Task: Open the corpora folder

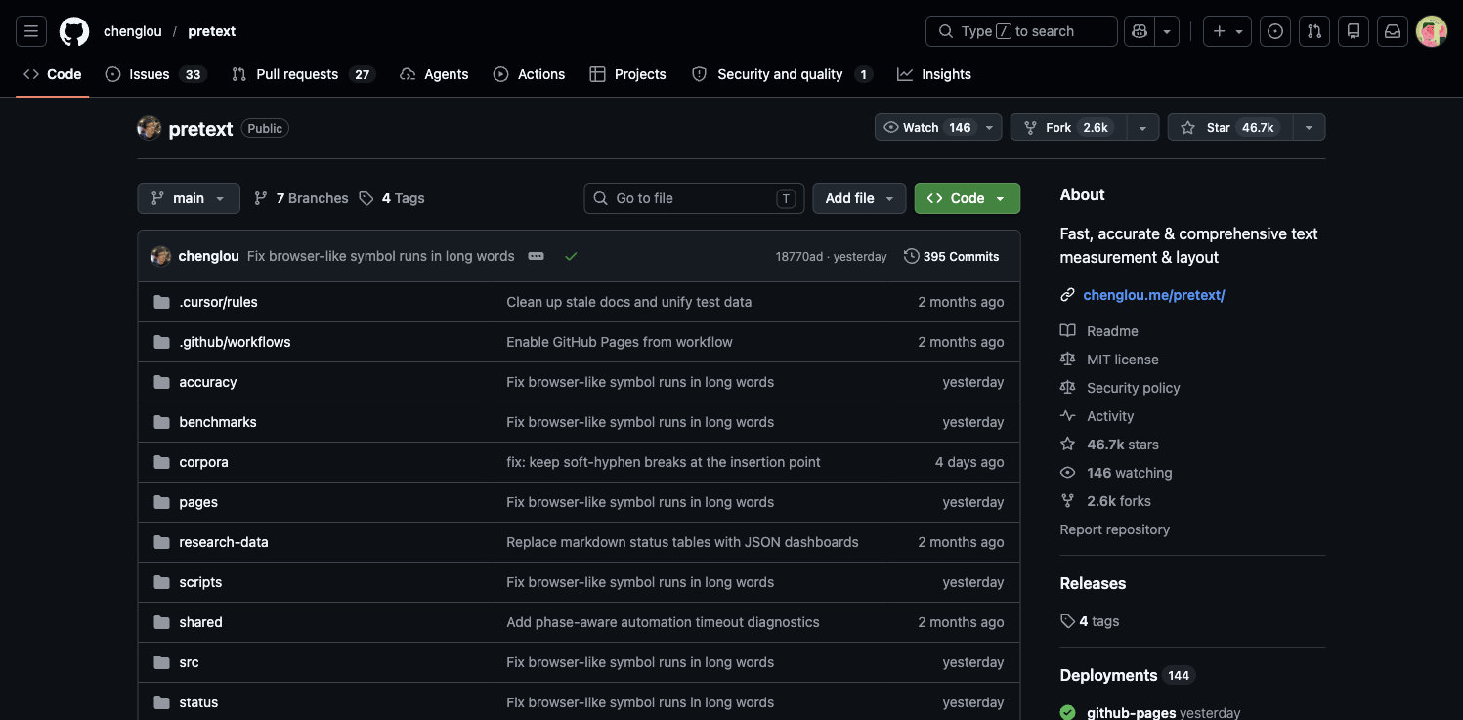Action: (x=203, y=462)
